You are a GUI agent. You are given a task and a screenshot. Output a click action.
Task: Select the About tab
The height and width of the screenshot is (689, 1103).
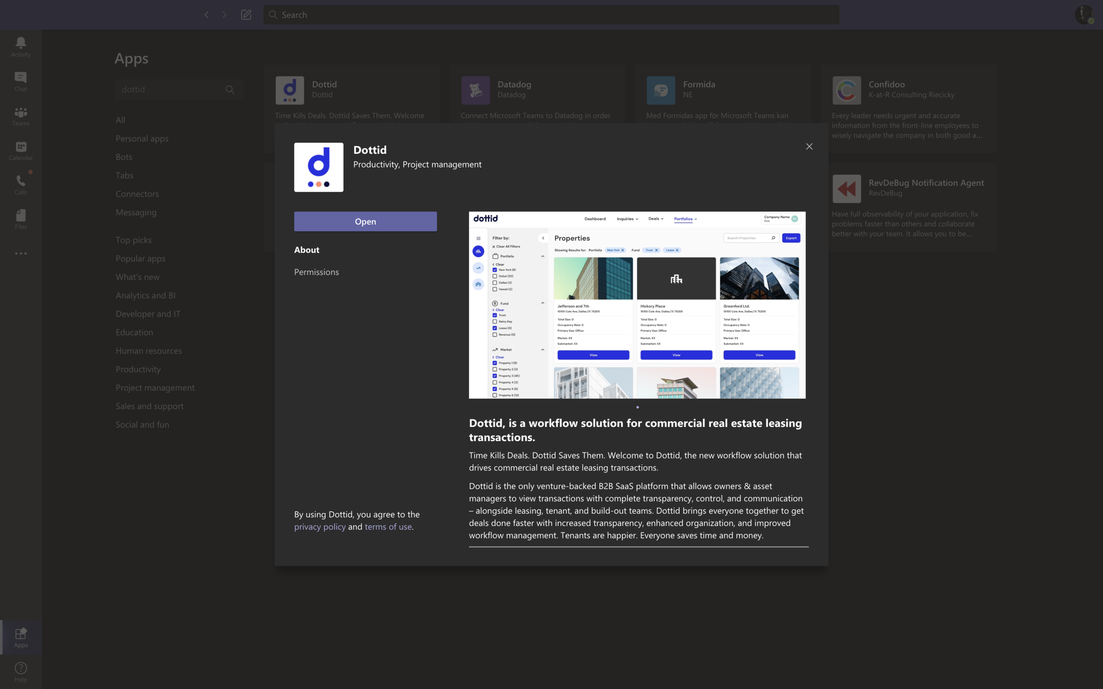point(307,250)
